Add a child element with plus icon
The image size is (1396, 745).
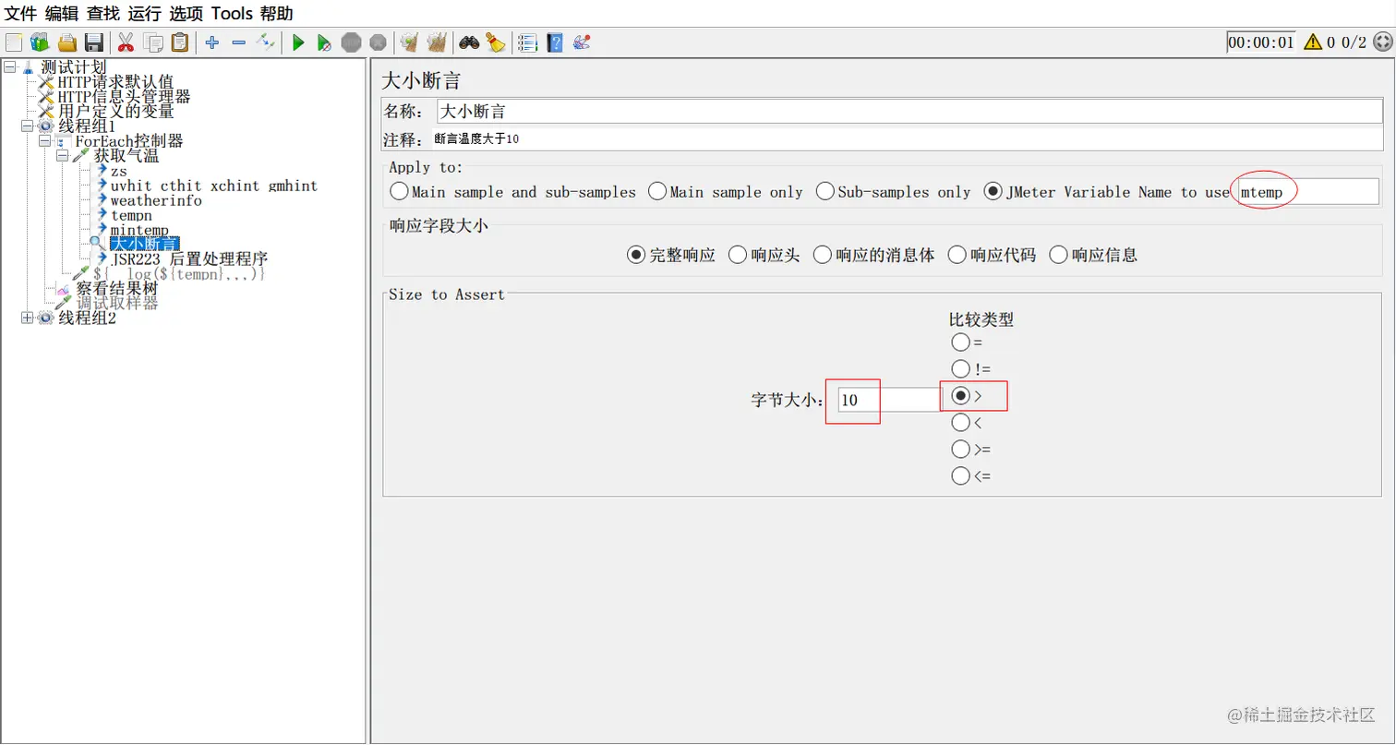click(x=211, y=42)
